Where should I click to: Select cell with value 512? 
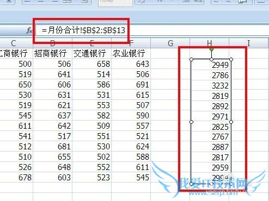pos(16,146)
